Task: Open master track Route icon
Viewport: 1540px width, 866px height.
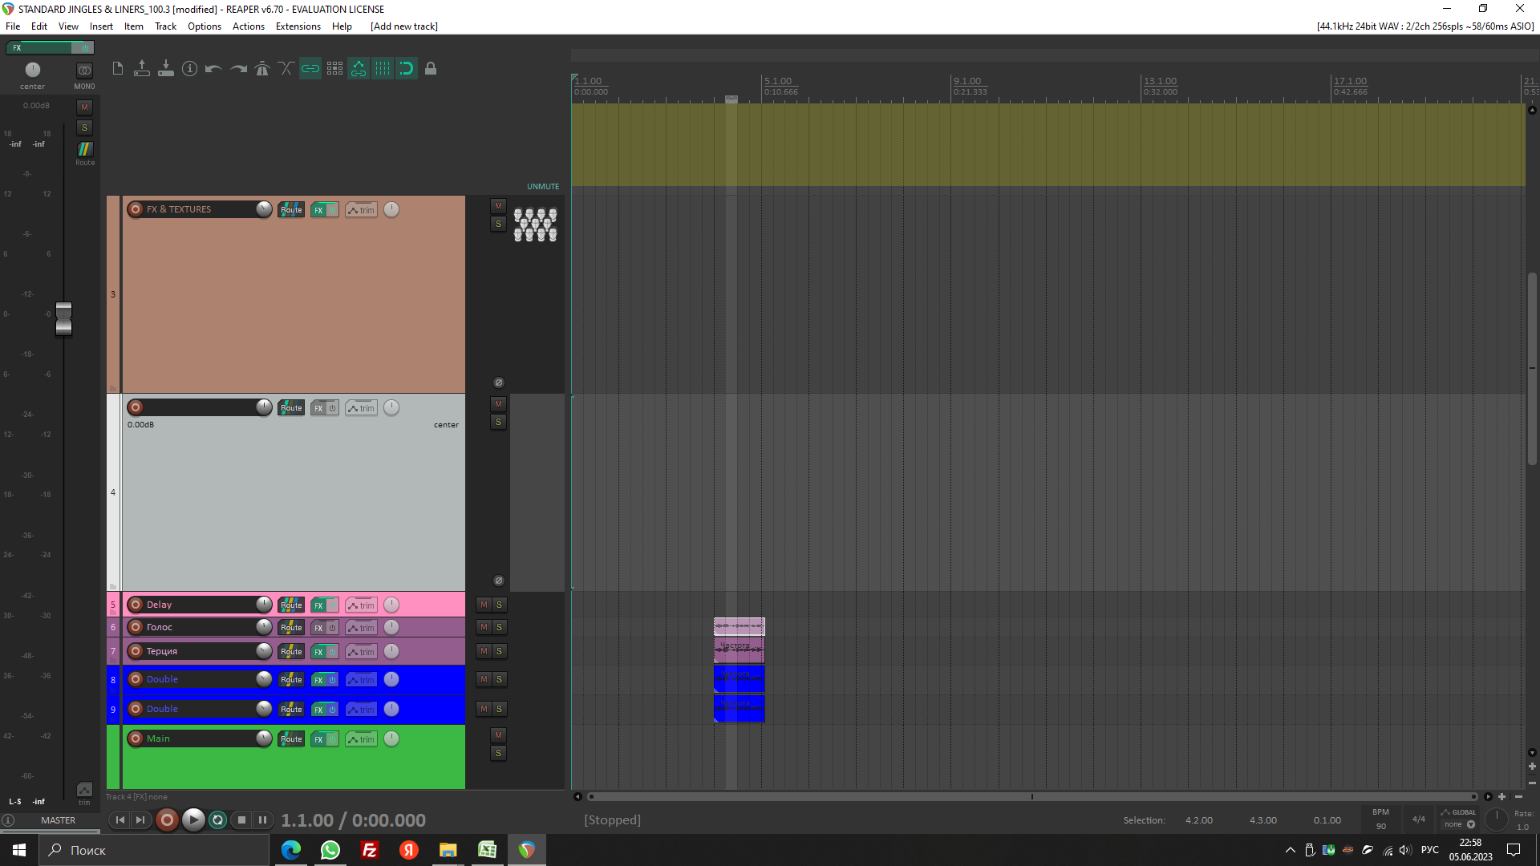Action: tap(84, 150)
